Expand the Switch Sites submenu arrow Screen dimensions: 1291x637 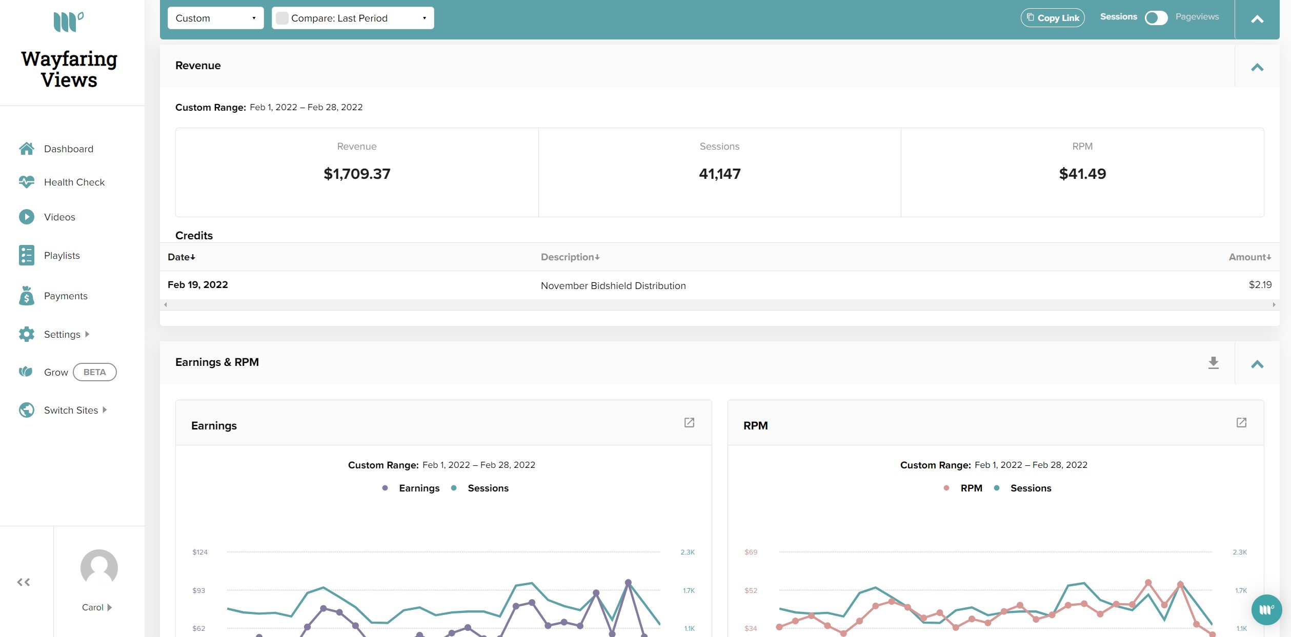[105, 410]
